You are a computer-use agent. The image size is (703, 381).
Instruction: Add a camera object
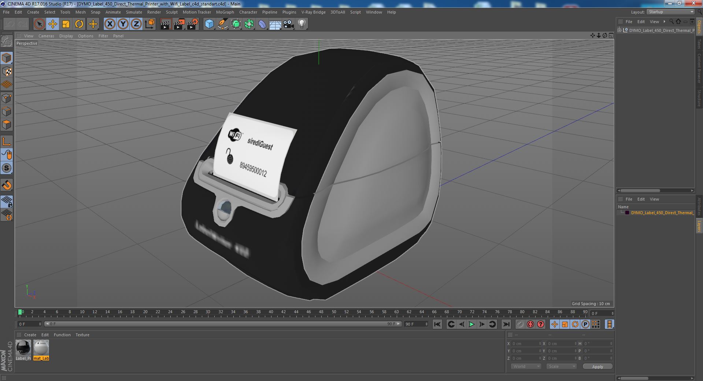(x=289, y=24)
